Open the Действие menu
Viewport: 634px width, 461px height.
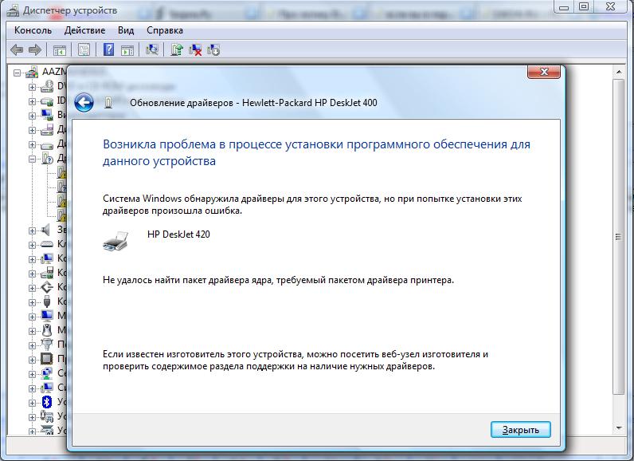(85, 30)
